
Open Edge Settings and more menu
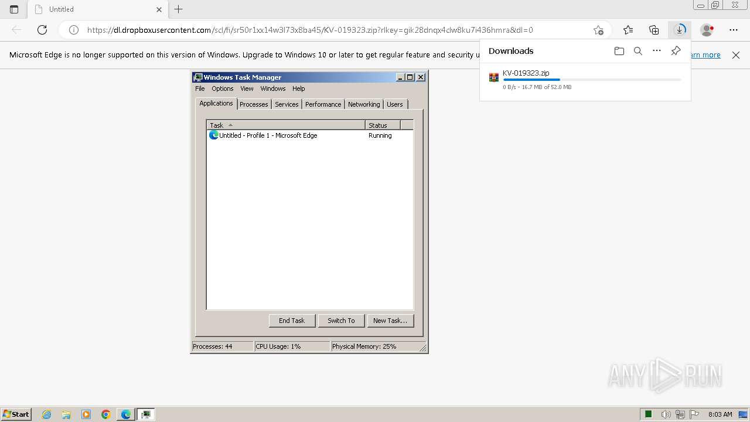(x=734, y=30)
